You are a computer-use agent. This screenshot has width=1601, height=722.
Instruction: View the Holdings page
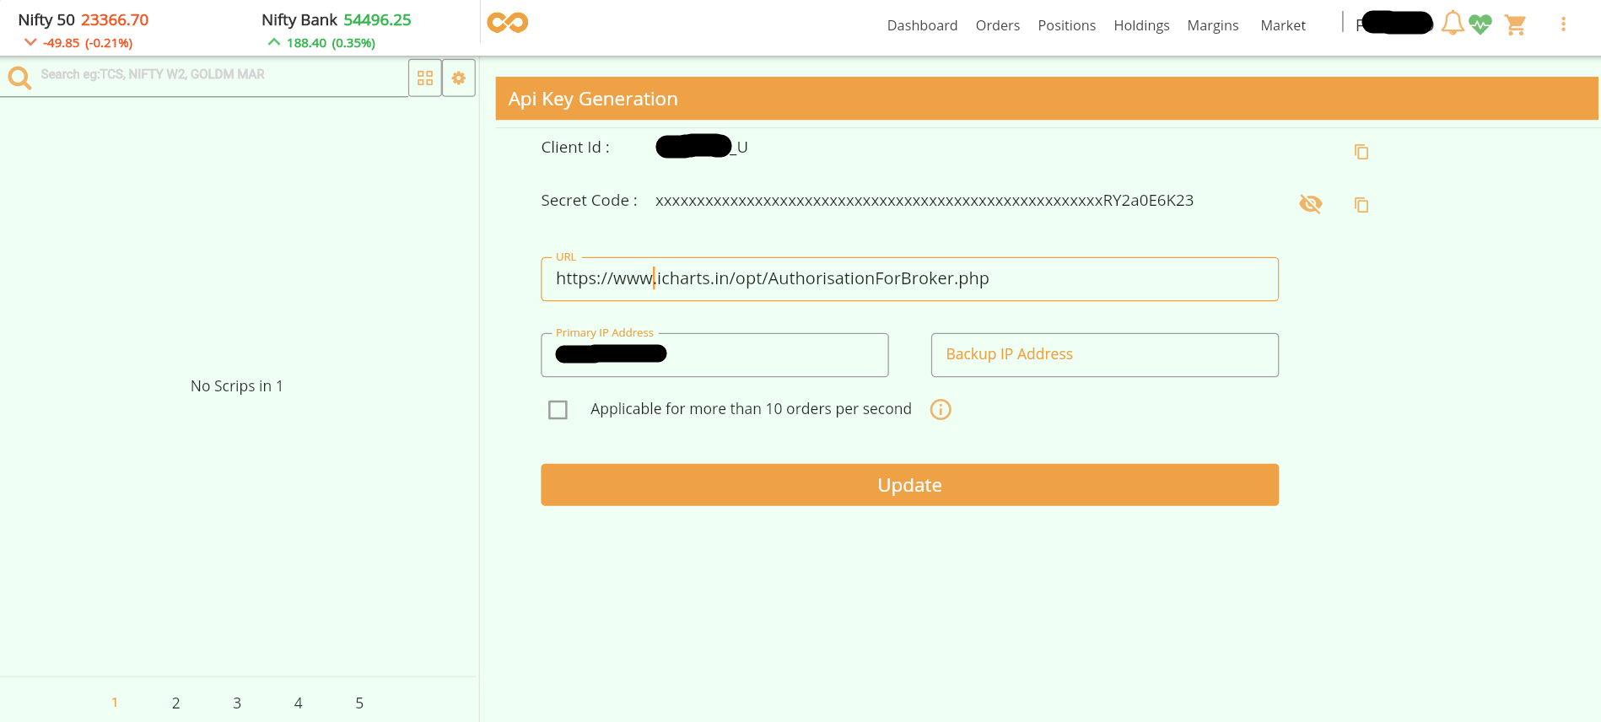[x=1141, y=25]
